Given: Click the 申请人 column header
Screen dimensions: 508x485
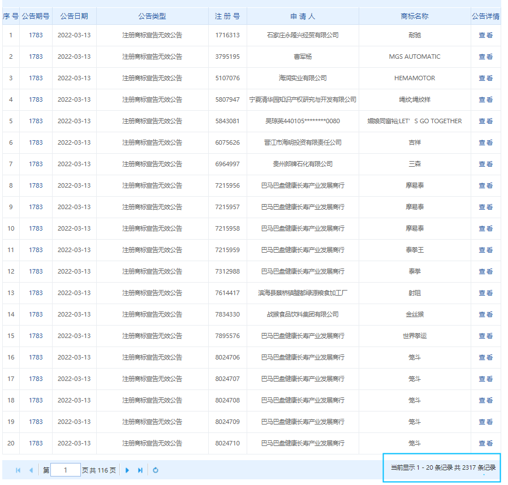Looking at the screenshot, I should tap(303, 16).
